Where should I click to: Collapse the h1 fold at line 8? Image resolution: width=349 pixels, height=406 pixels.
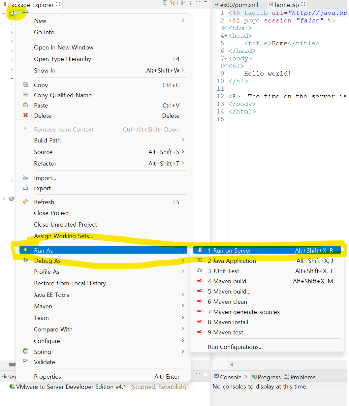point(226,66)
